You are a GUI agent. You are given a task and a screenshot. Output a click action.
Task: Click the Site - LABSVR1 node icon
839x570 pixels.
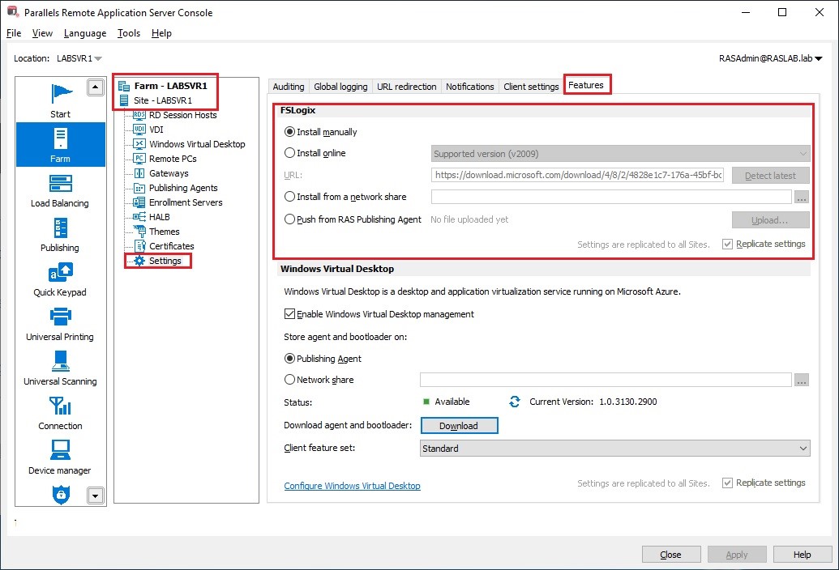point(124,100)
